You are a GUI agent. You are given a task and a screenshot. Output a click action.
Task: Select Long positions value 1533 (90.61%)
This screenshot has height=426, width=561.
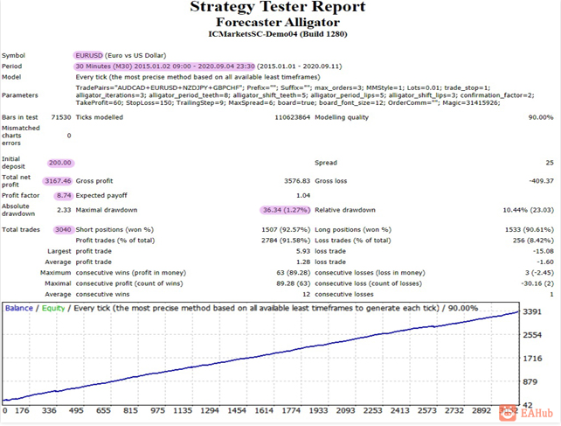coord(530,230)
